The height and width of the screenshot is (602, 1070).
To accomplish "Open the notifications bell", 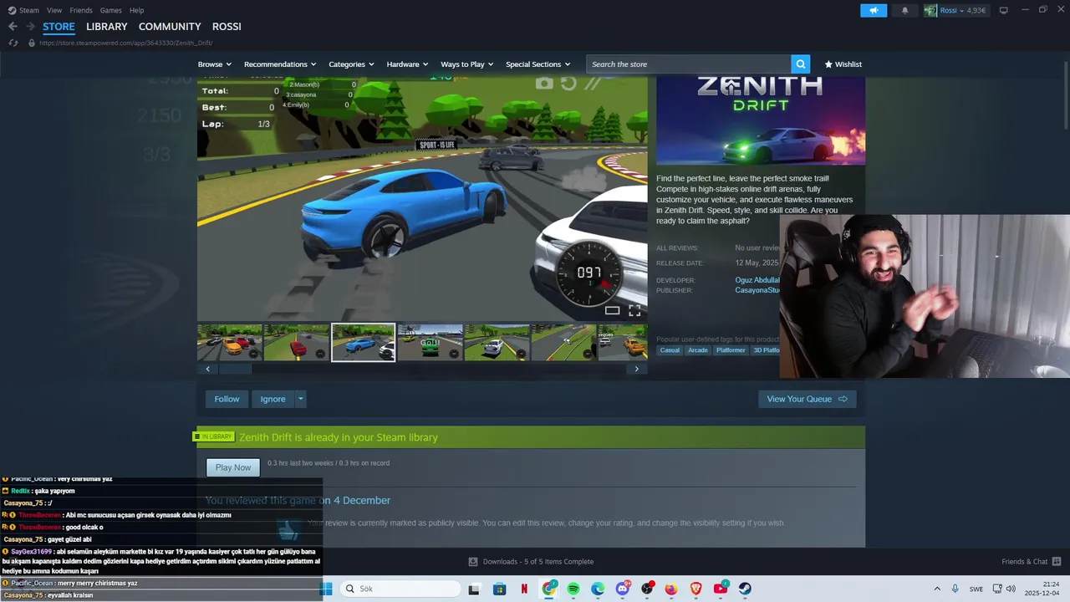I will click(904, 10).
